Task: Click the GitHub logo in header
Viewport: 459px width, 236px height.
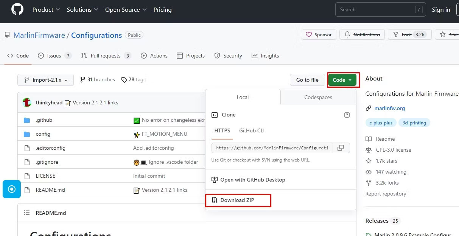Action: [x=17, y=10]
